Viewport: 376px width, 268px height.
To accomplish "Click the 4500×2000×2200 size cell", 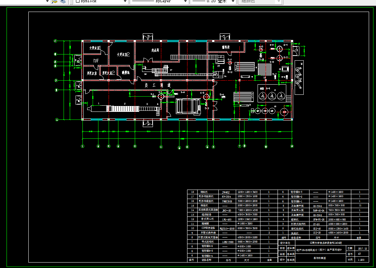I will 247,237.
